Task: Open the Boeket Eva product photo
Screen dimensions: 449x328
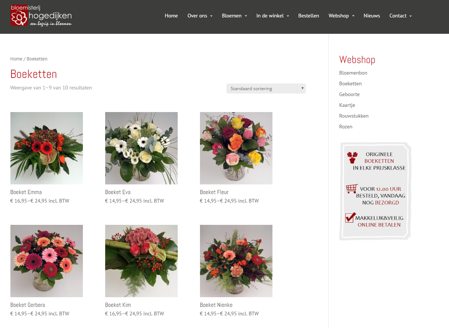Action: (x=141, y=148)
